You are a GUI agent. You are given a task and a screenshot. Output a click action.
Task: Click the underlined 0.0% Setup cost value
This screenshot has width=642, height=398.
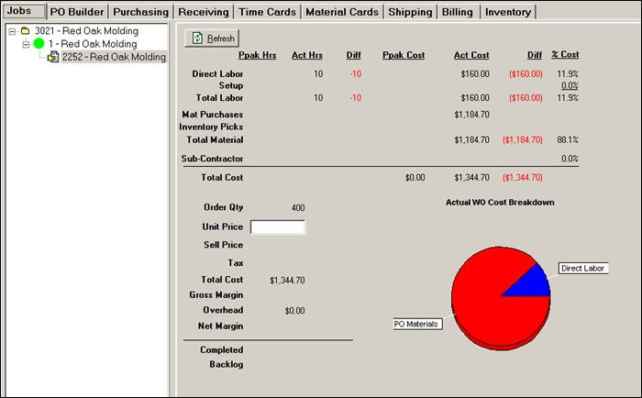569,85
